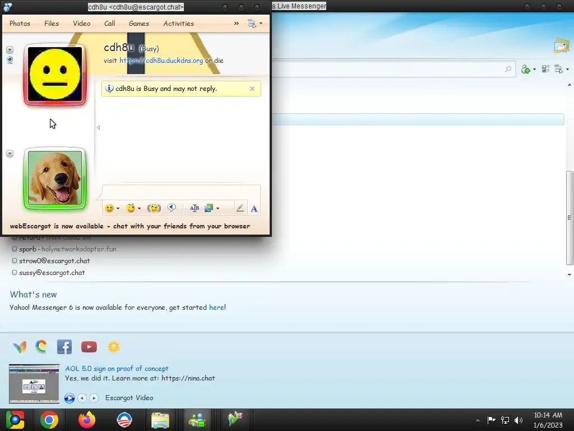Launch Google Chrome from the taskbar
574x431 pixels.
pyautogui.click(x=49, y=420)
